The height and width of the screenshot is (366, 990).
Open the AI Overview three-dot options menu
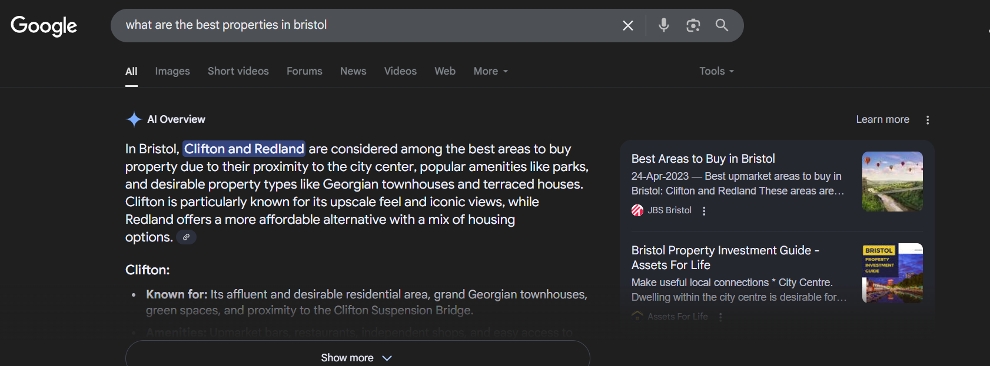pyautogui.click(x=928, y=120)
